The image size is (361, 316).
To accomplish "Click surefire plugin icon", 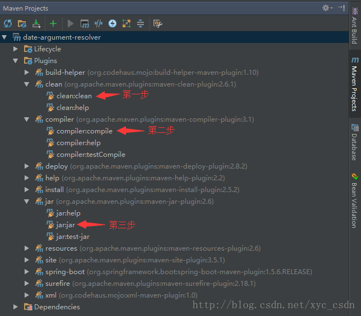I will 39,284.
